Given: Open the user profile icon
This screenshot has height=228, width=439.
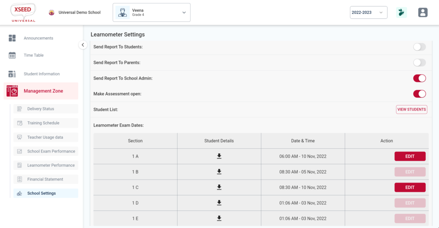Looking at the screenshot, I should point(423,12).
